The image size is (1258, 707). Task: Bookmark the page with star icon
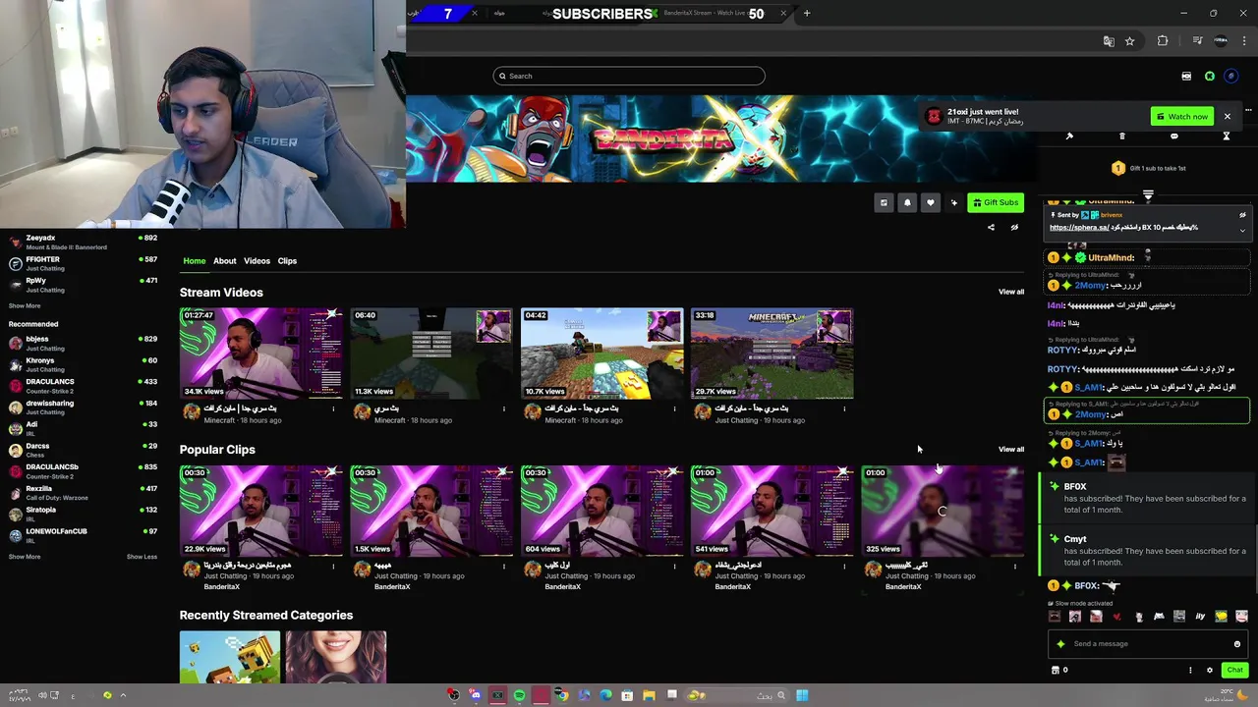[x=1129, y=41]
